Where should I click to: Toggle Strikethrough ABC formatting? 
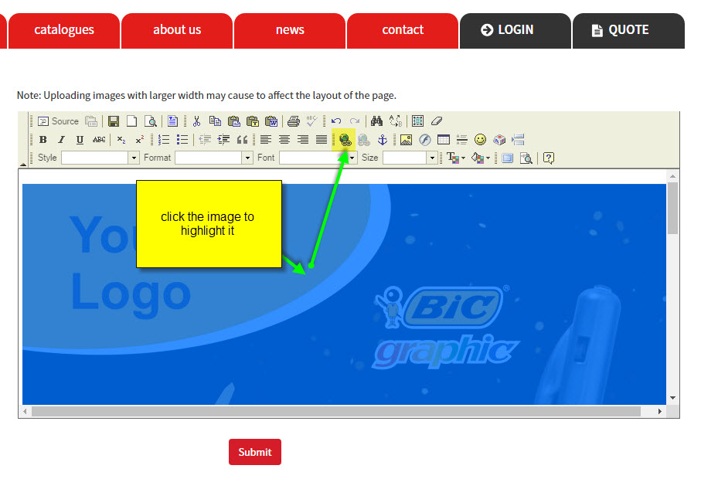(x=99, y=140)
